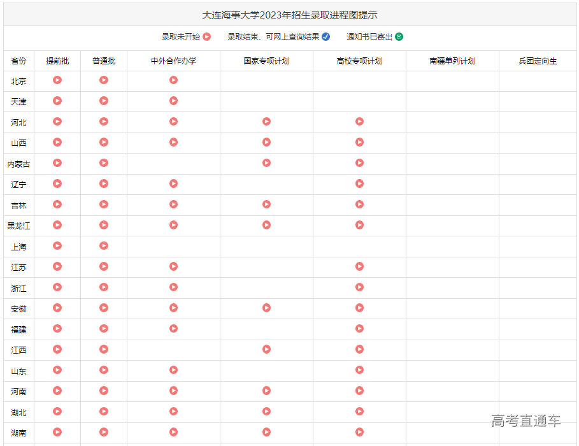Click the 上海 提前批 status icon
Screen dimensions: 579x446
click(57, 246)
